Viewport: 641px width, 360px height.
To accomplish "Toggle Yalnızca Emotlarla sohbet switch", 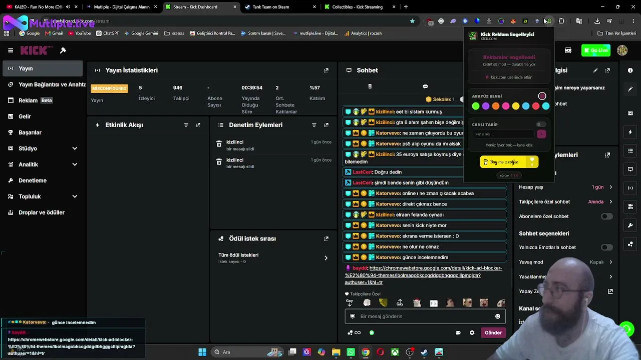I will click(606, 247).
